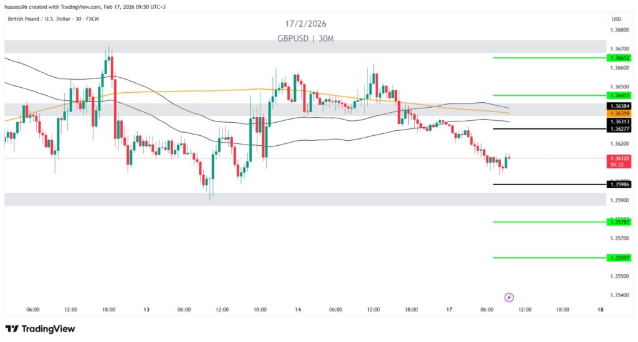
Task: Click the red current price label 1.36122
Action: pyautogui.click(x=619, y=159)
